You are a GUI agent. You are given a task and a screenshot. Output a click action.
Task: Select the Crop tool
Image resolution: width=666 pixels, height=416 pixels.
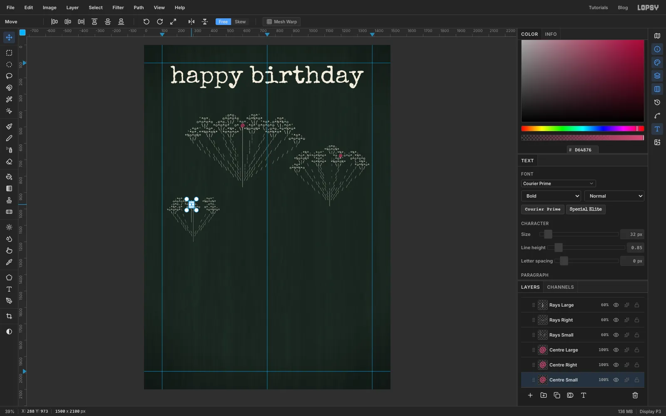click(x=9, y=316)
